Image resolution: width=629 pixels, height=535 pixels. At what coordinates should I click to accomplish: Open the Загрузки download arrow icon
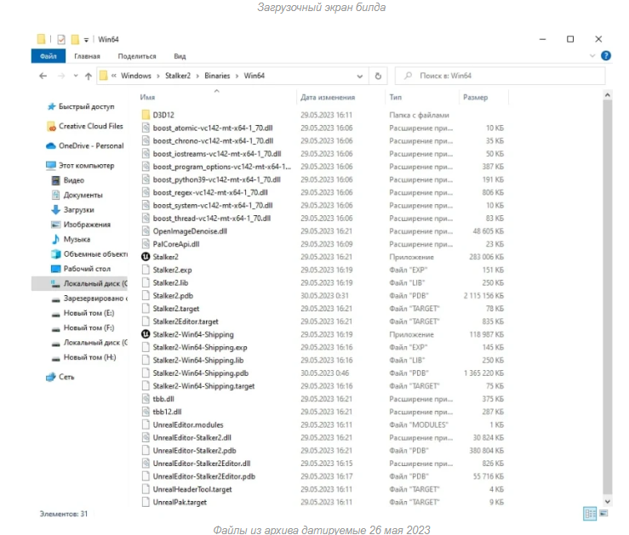pos(56,209)
